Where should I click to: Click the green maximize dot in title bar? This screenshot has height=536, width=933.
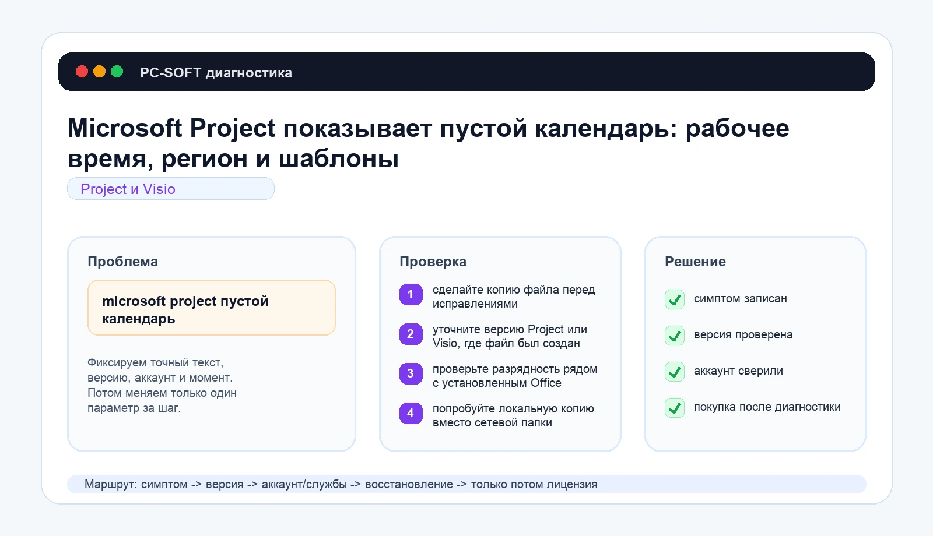coord(117,72)
